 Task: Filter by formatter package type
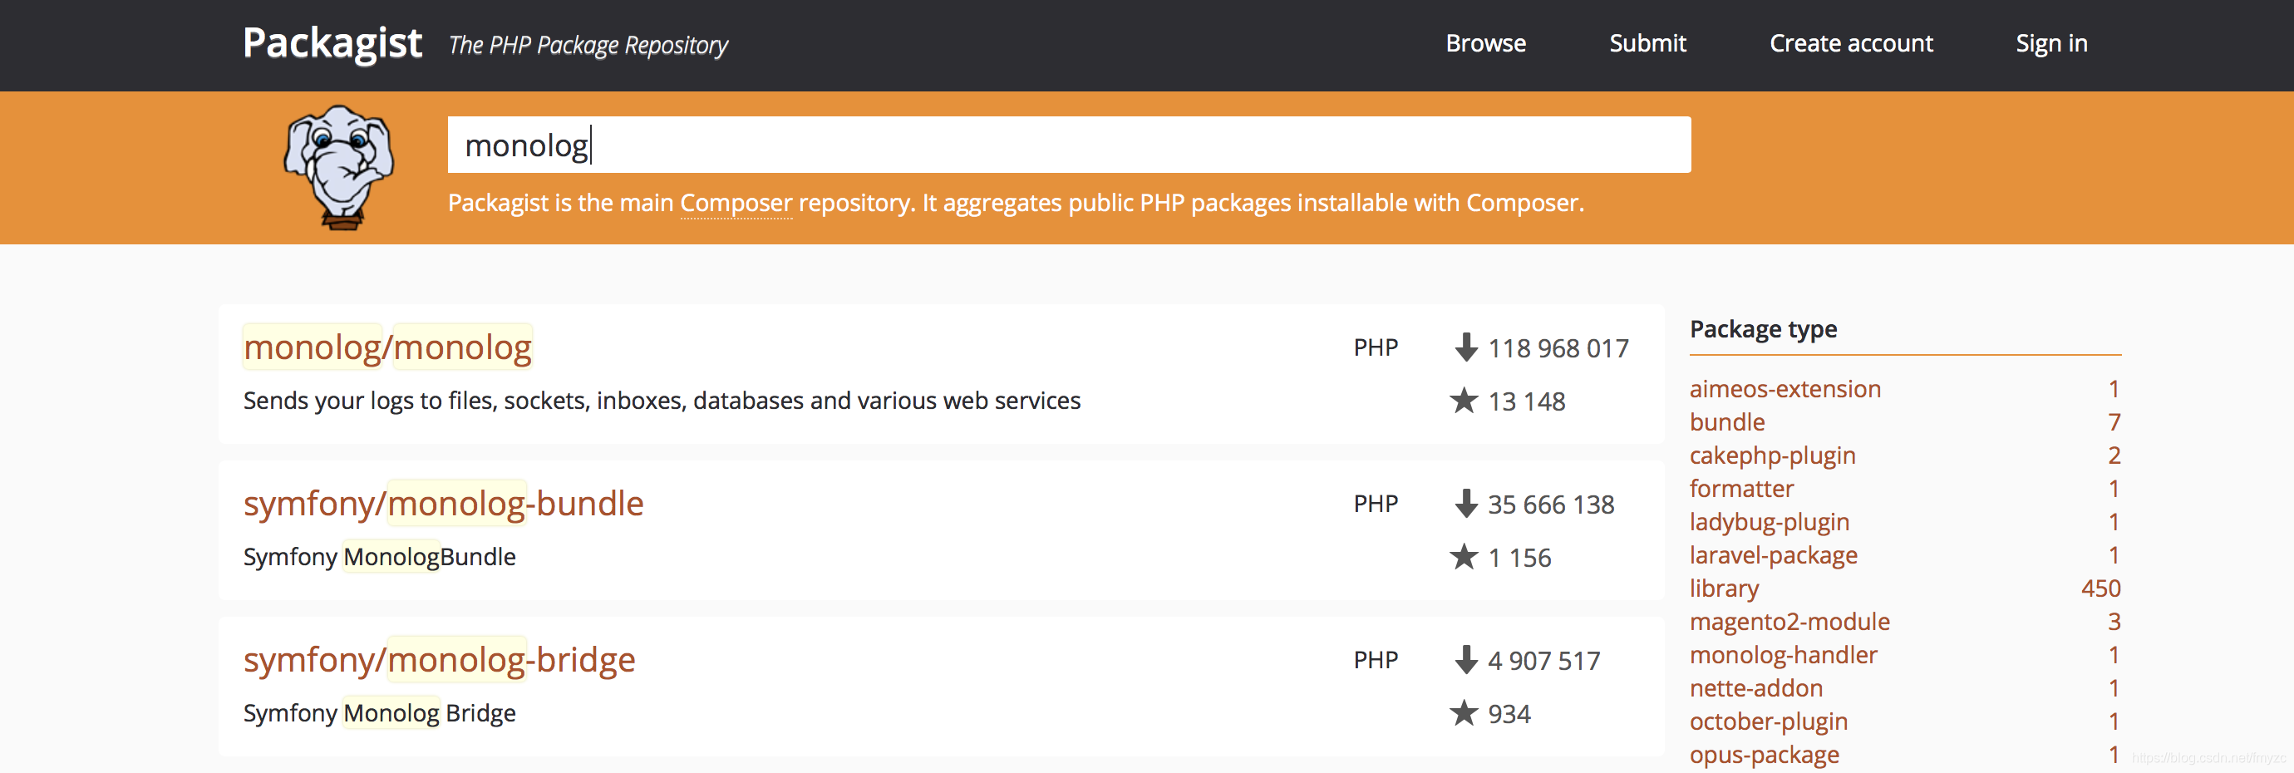coord(1741,489)
